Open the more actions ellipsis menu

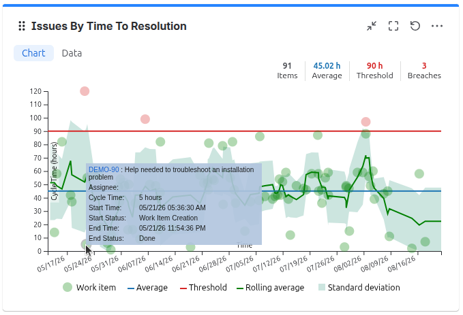pos(437,26)
